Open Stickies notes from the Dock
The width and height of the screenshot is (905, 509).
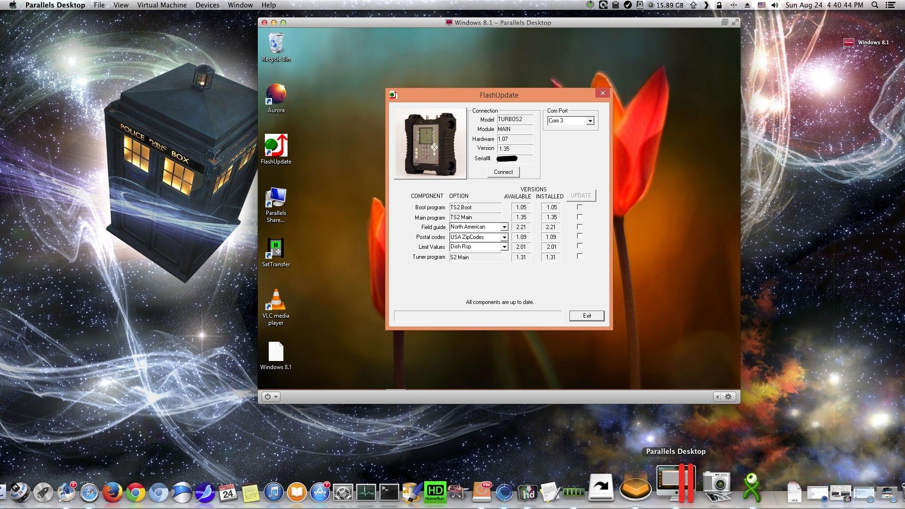pos(251,493)
